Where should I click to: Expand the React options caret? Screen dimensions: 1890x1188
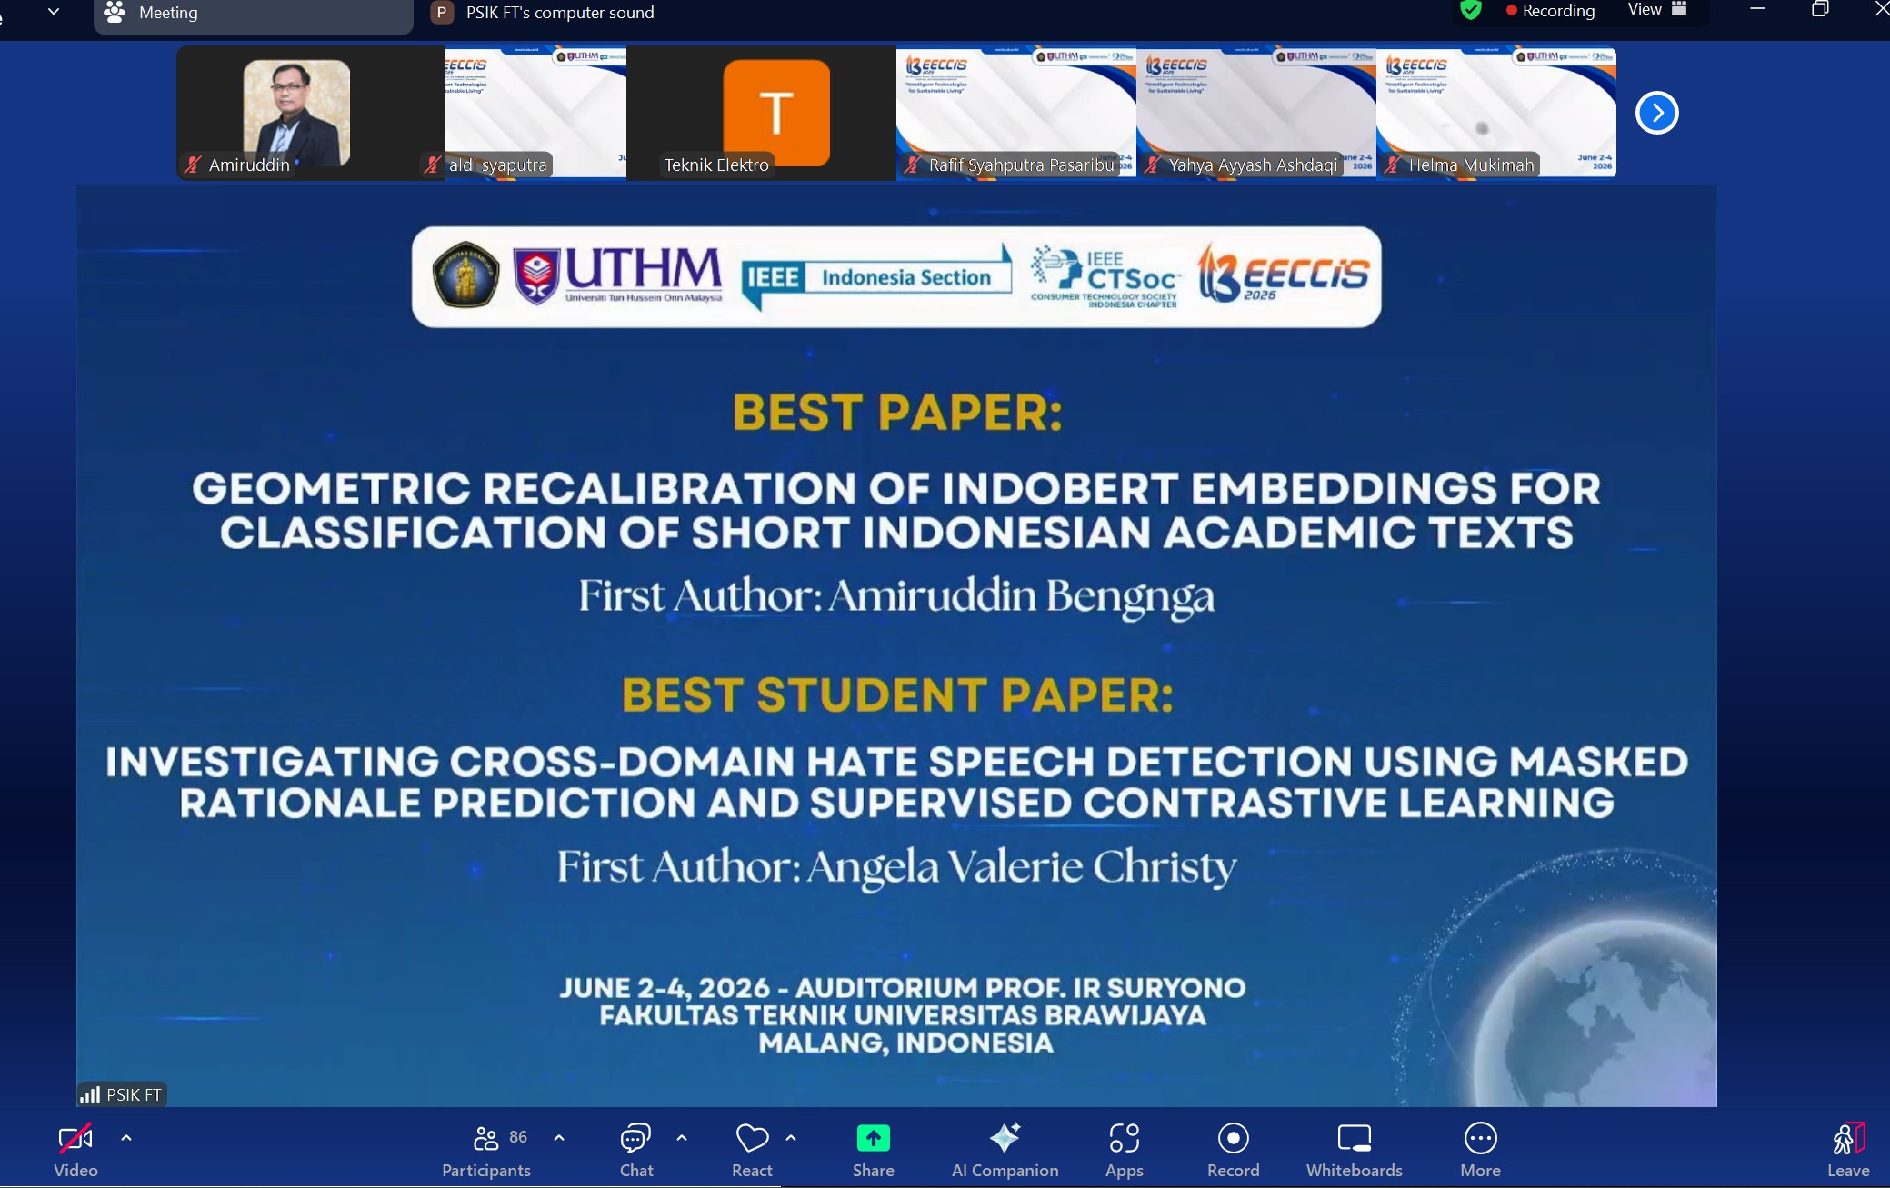791,1138
